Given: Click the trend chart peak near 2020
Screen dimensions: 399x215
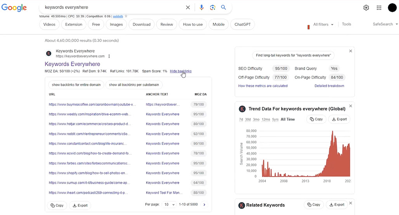Looking at the screenshot, I should 332,132.
